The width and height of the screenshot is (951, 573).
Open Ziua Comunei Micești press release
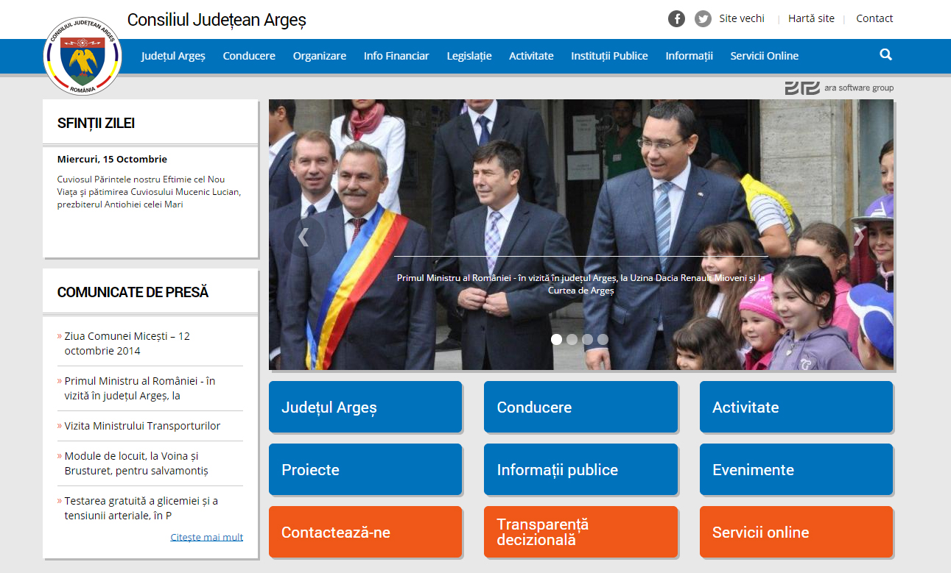point(127,344)
